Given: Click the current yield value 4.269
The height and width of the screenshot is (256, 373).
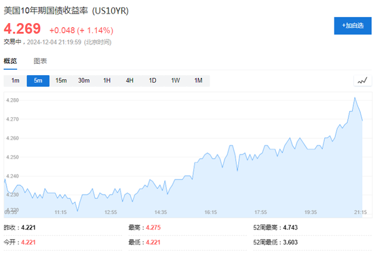Looking at the screenshot, I should (22, 28).
